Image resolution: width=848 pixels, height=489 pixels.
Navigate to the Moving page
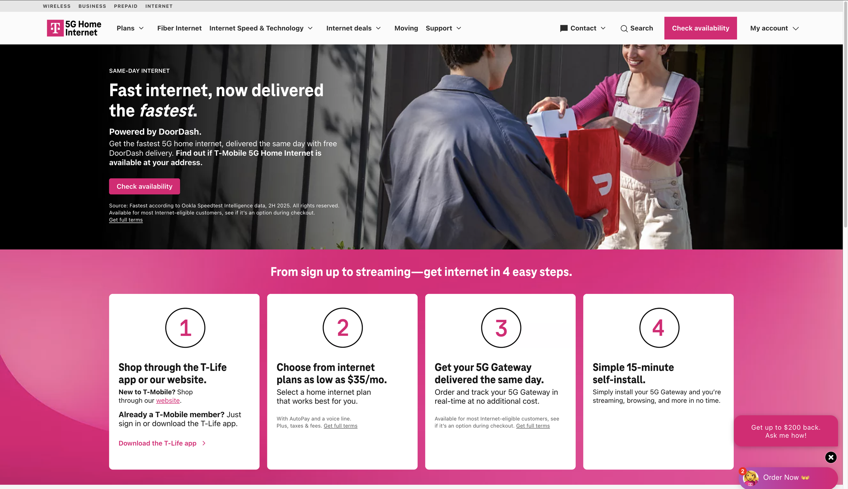point(406,28)
